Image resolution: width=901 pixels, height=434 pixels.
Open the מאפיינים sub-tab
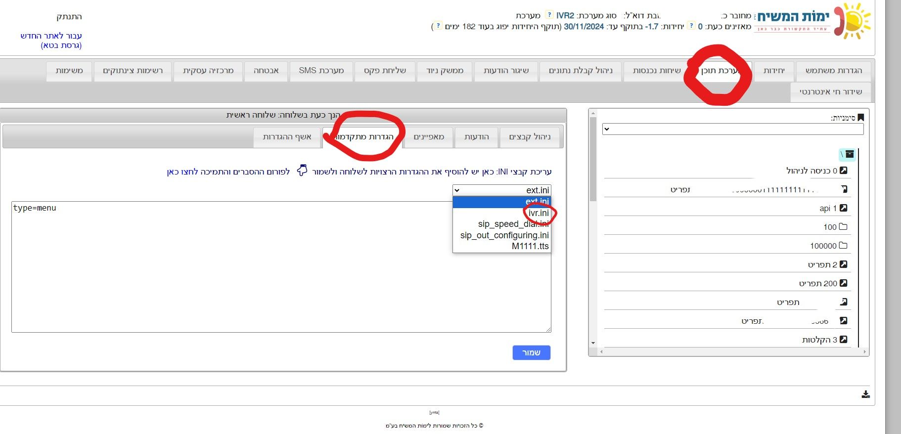coord(429,137)
